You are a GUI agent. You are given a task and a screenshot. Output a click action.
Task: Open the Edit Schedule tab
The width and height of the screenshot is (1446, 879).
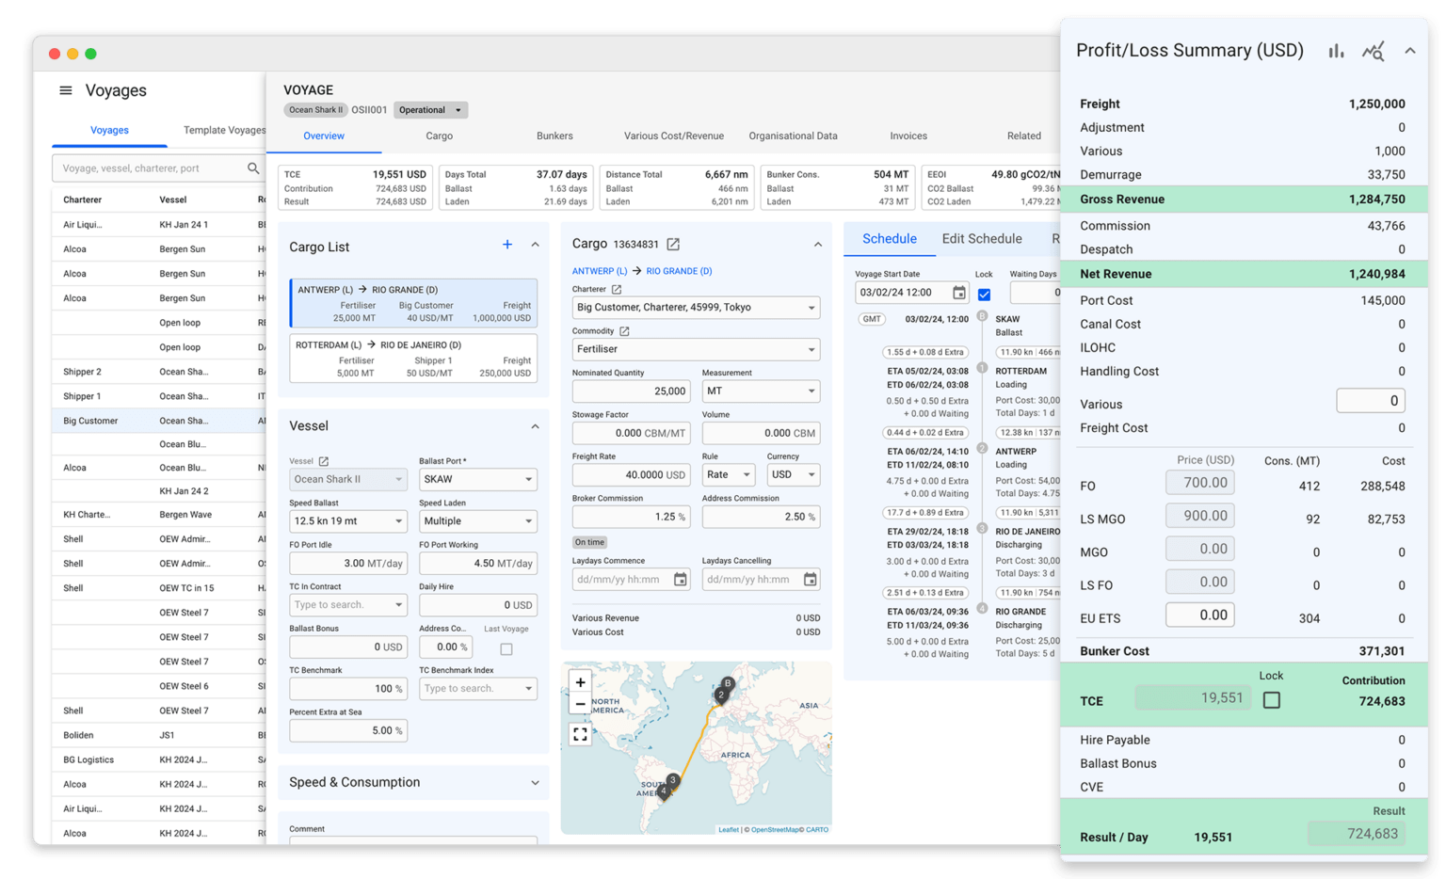(981, 238)
